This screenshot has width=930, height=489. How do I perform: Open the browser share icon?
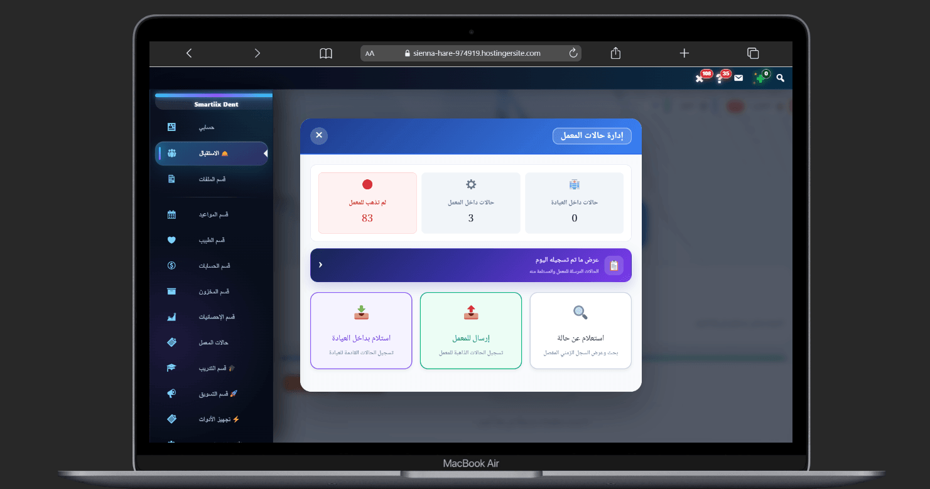[615, 53]
